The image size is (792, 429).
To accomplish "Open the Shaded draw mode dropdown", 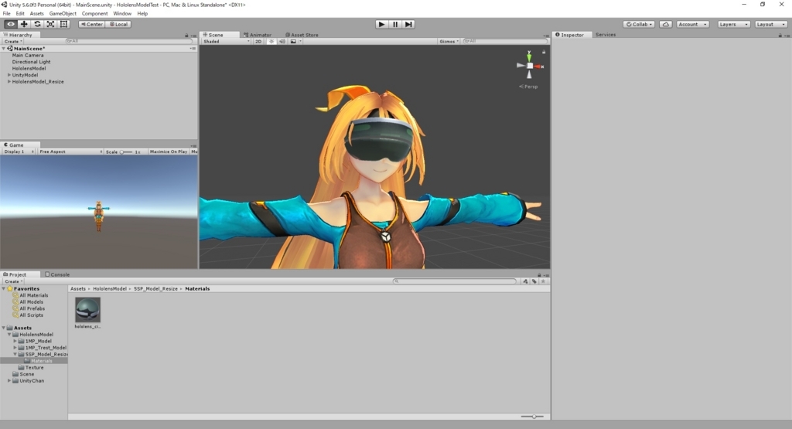I will [x=226, y=42].
